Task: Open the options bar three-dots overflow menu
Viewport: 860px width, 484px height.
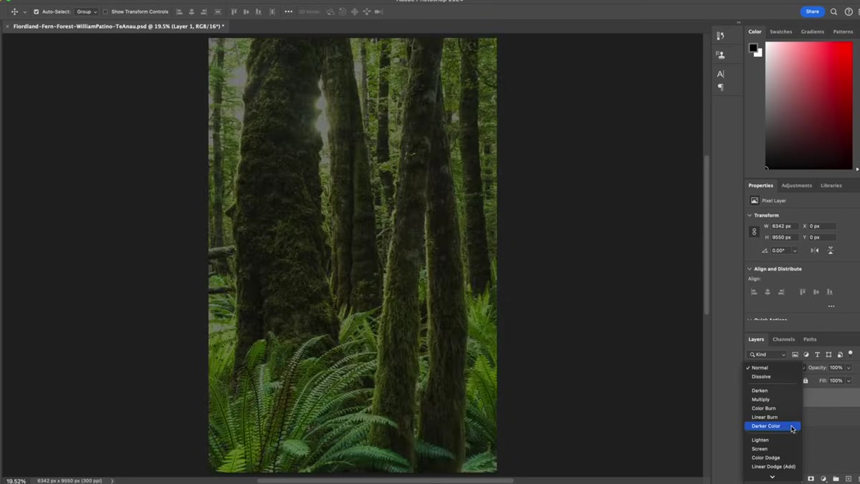Action: [x=288, y=11]
